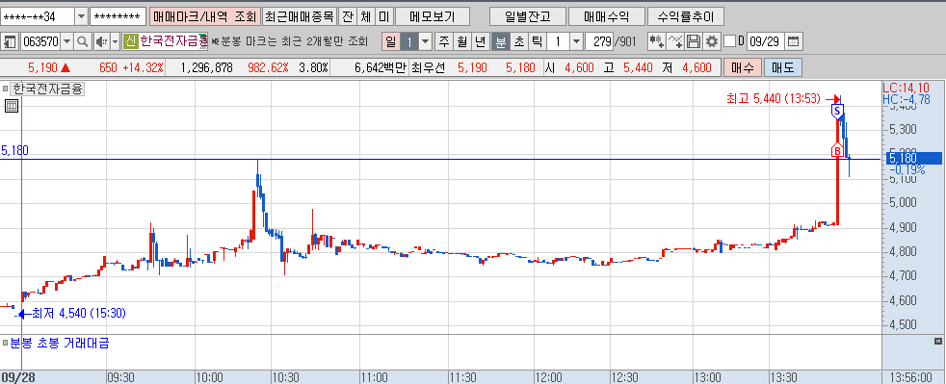Click the stock name field 한국전자금융

point(173,41)
